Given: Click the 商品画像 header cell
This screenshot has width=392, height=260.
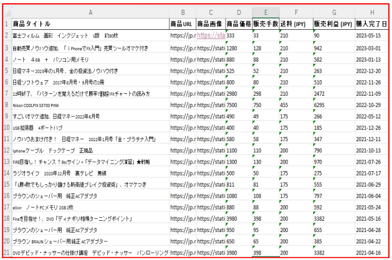Looking at the screenshot, I should (211, 24).
